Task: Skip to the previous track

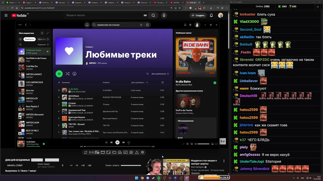Action: pyautogui.click(x=111, y=142)
